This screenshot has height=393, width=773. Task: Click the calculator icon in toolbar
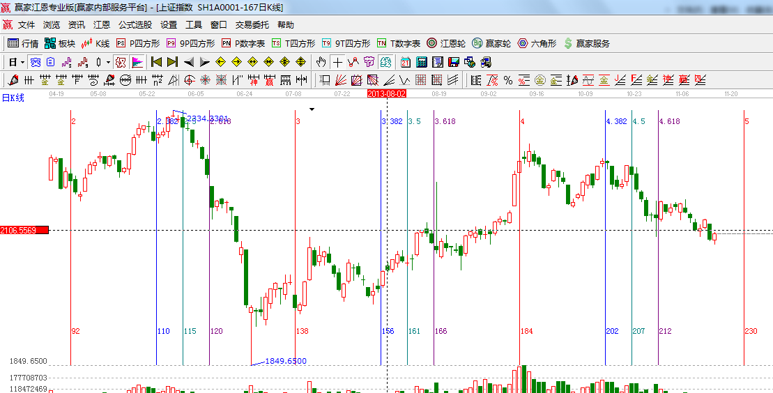[422, 62]
